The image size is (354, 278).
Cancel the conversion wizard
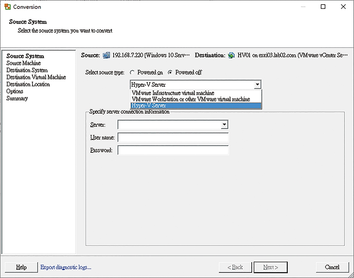tap(332, 267)
